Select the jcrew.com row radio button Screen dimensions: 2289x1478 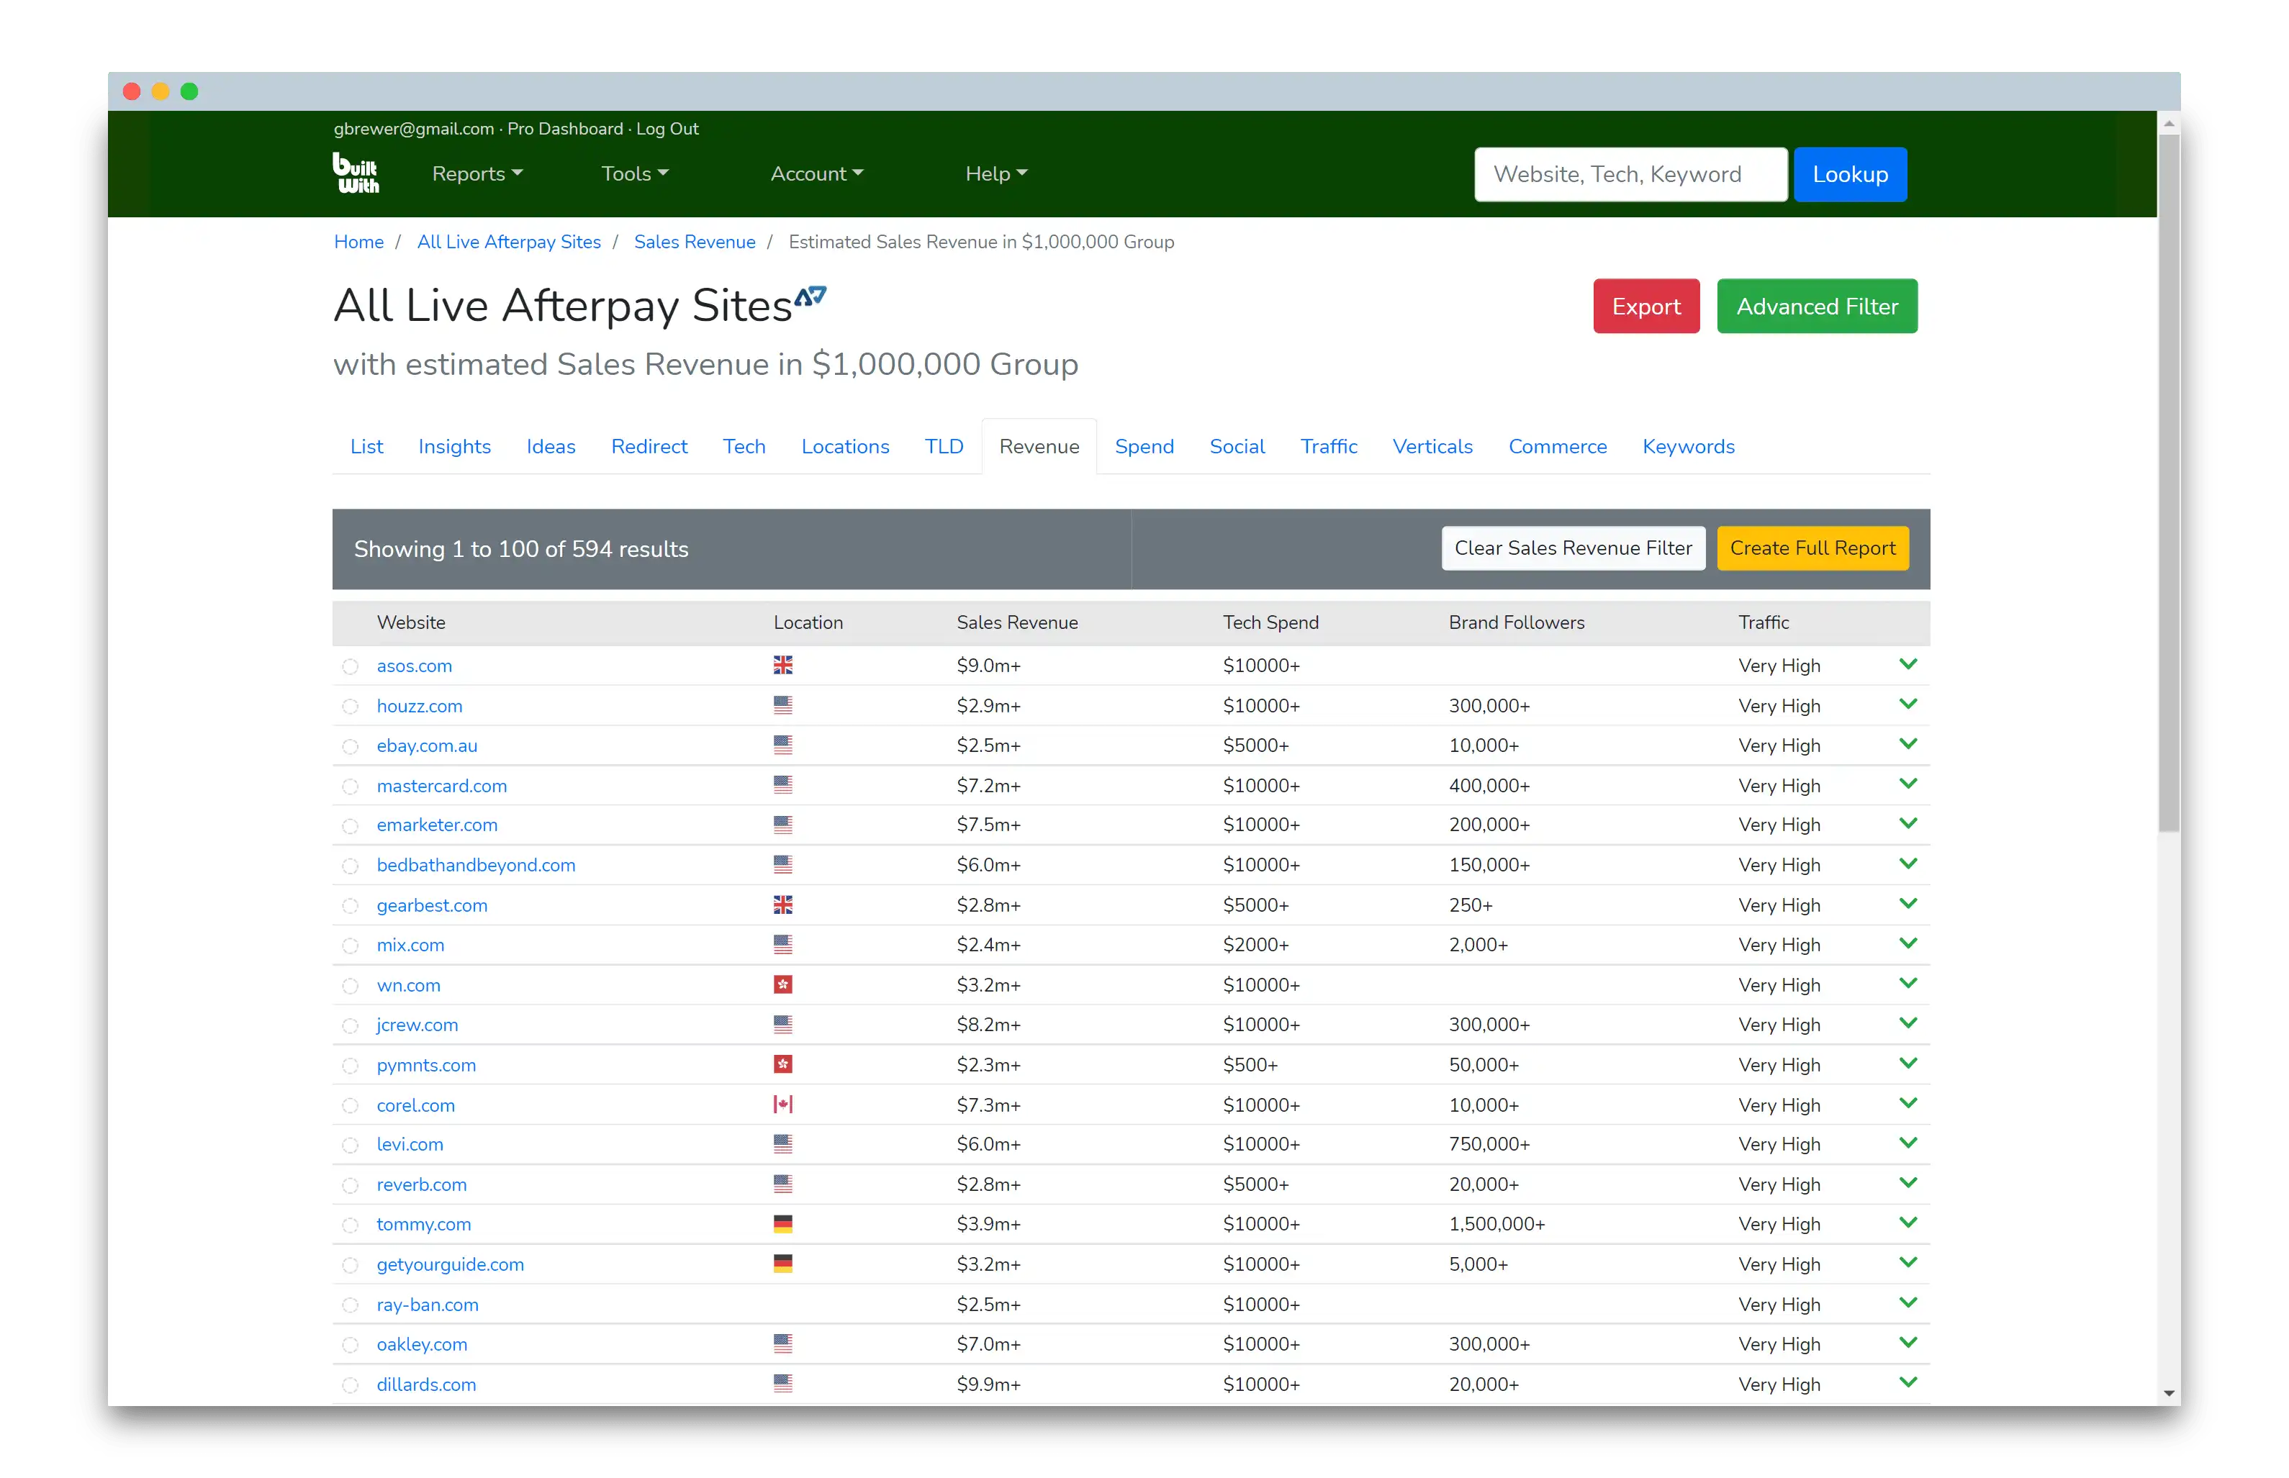pyautogui.click(x=351, y=1026)
